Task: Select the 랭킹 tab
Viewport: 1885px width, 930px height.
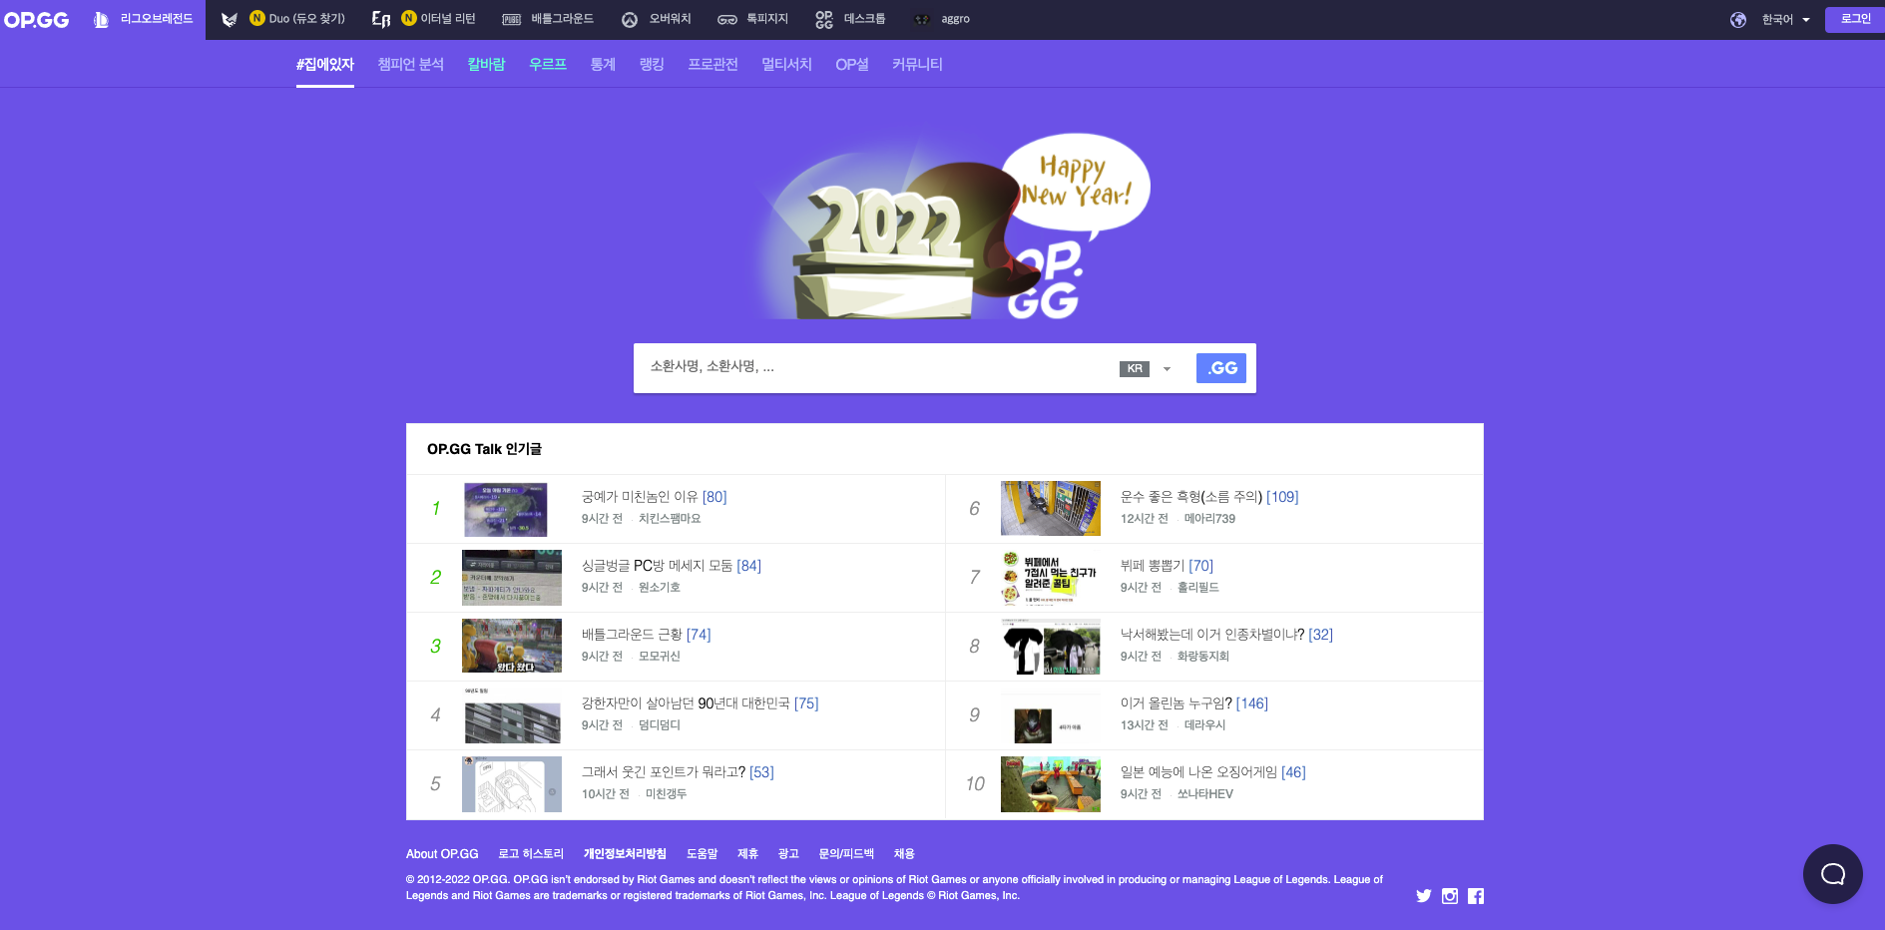Action: [x=652, y=65]
